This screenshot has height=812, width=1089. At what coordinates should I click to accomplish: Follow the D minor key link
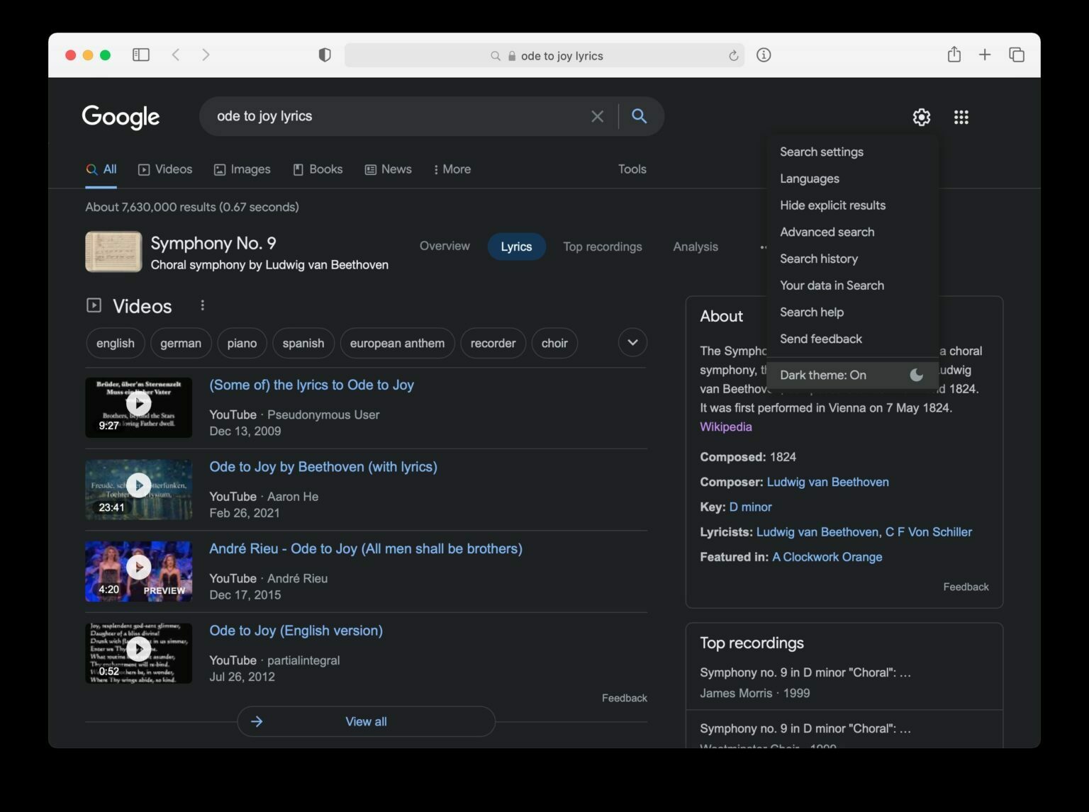point(750,507)
